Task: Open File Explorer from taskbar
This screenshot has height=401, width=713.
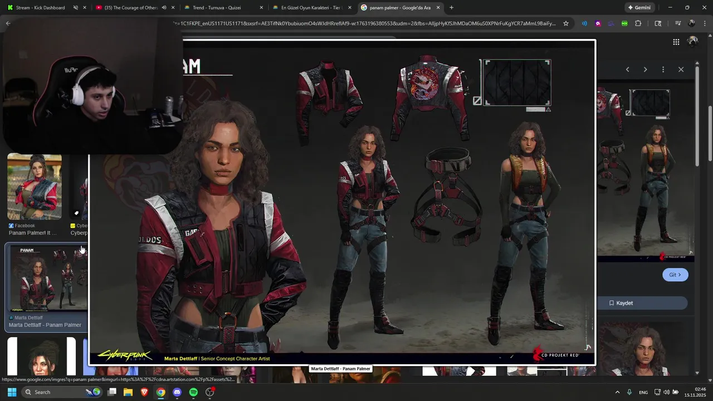Action: coord(128,392)
